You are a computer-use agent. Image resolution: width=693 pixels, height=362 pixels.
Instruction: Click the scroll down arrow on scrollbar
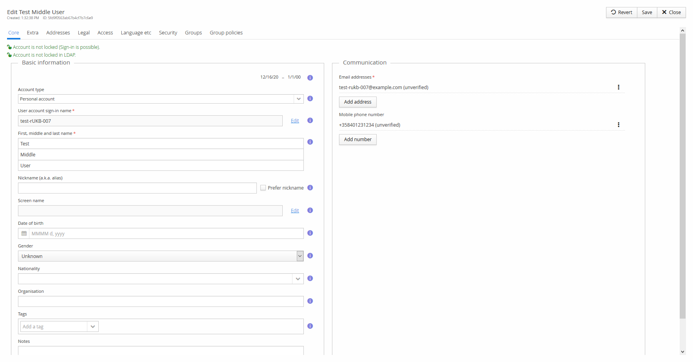[x=683, y=352]
